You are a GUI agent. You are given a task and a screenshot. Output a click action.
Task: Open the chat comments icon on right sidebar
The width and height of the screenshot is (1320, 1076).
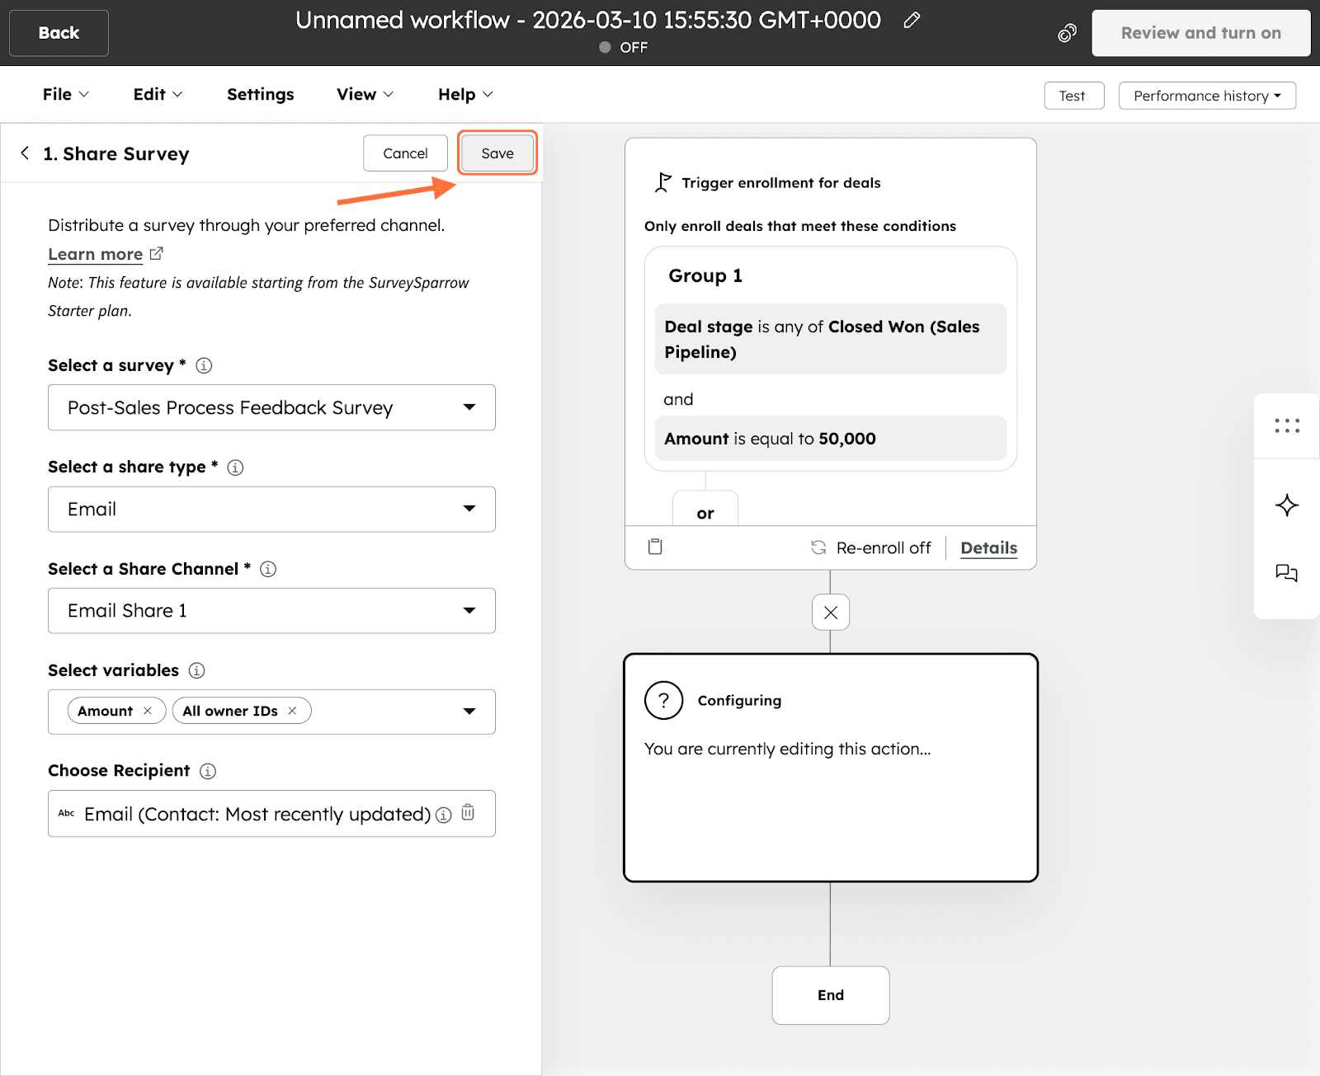[x=1286, y=573]
